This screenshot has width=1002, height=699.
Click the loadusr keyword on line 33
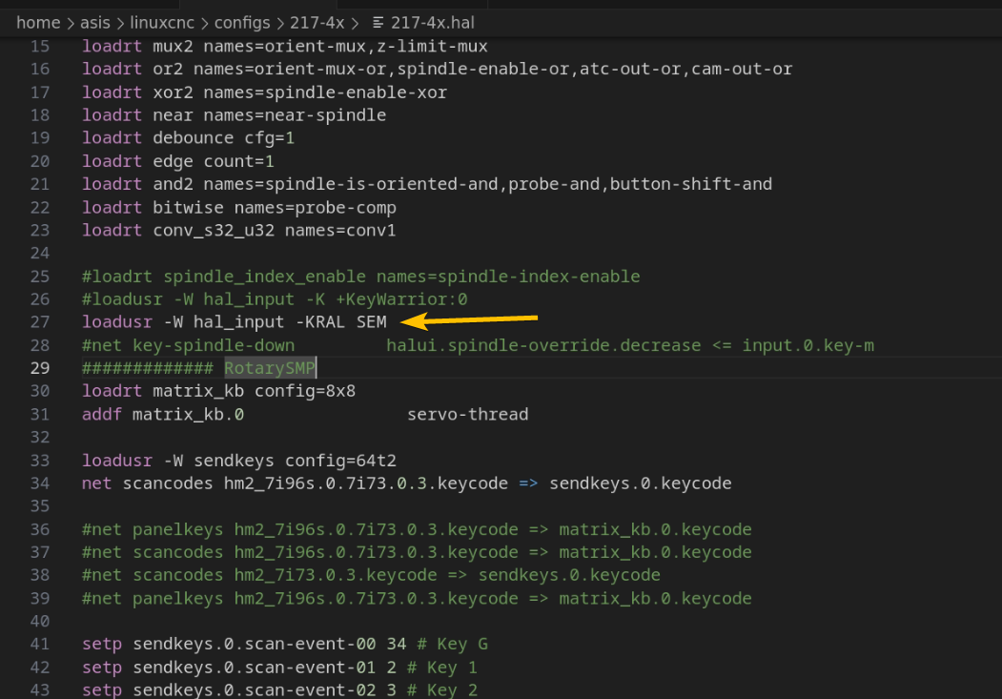click(x=117, y=460)
